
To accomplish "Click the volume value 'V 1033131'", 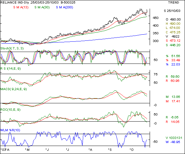I will pos(174,138).
